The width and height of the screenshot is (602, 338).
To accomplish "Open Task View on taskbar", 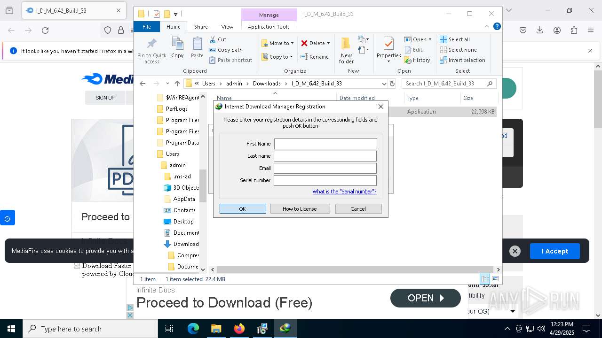I will pos(169,329).
